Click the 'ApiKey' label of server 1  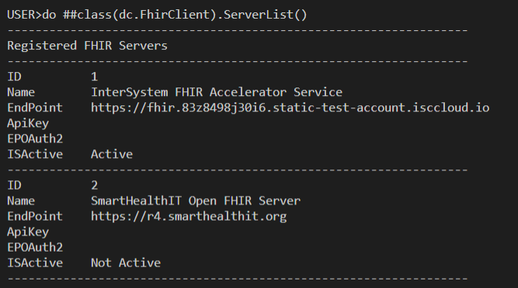click(x=28, y=123)
